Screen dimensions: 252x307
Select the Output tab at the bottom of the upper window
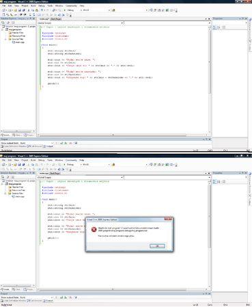(48, 146)
